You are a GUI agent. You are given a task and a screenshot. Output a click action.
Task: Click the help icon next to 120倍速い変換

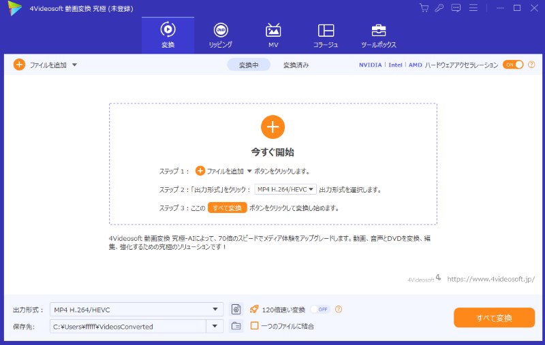pos(339,309)
